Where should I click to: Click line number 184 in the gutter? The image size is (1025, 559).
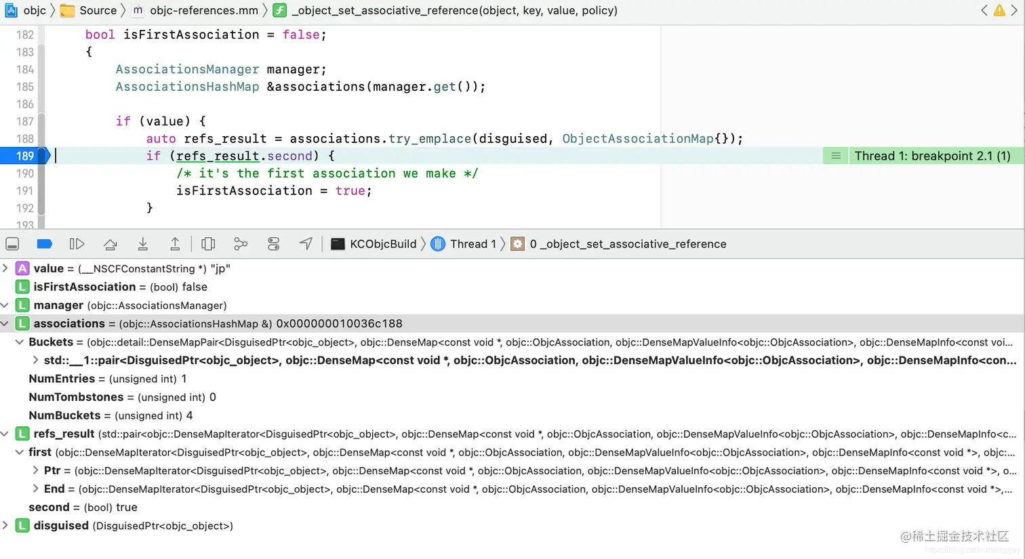click(x=25, y=69)
